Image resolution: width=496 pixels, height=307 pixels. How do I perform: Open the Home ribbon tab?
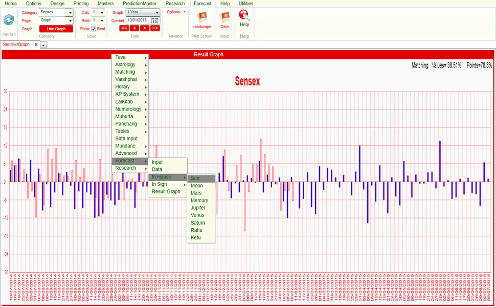11,4
